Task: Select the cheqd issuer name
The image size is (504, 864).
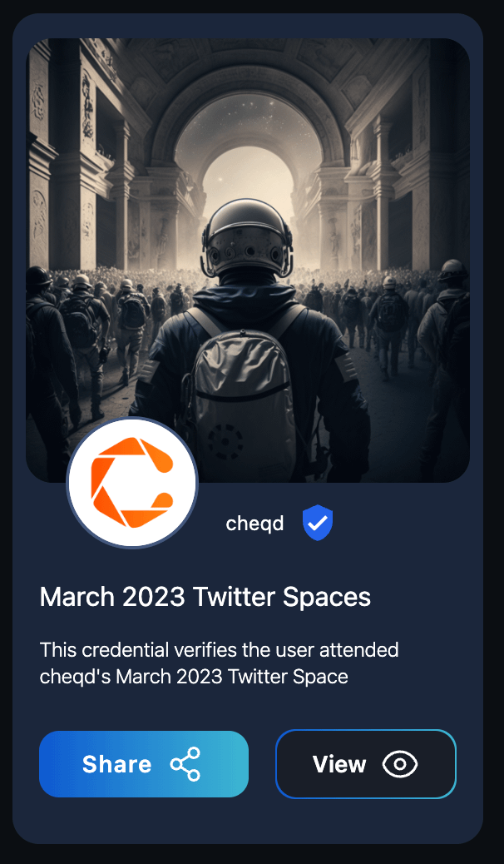Action: tap(254, 524)
